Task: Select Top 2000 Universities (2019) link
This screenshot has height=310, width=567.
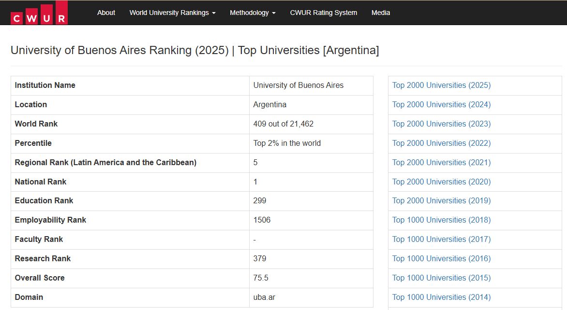Action: coord(441,201)
